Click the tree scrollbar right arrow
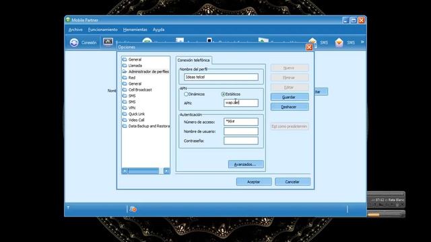The image size is (431, 242). pyautogui.click(x=166, y=171)
